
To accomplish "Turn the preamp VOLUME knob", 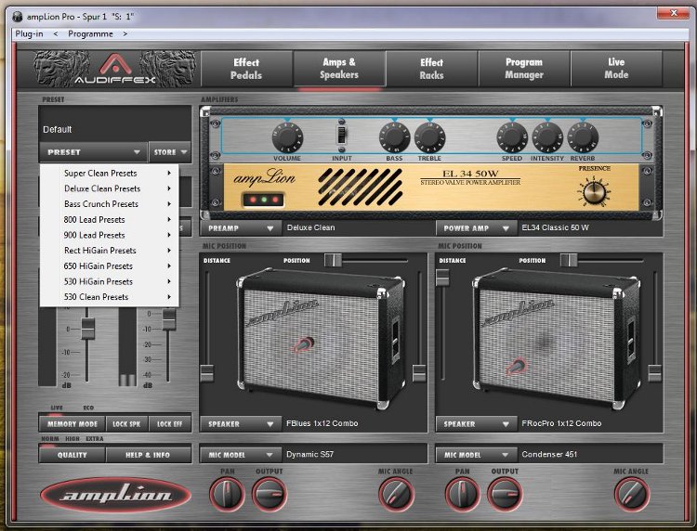I will pos(287,137).
